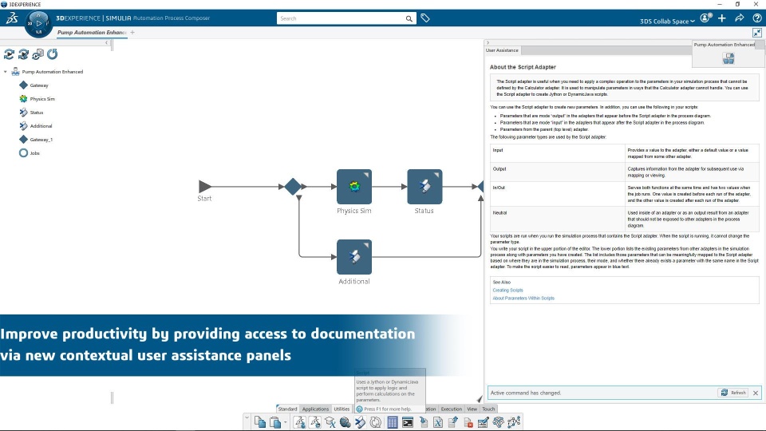
Task: Click the second pen-on-page icon in toolbar
Action: click(315, 421)
